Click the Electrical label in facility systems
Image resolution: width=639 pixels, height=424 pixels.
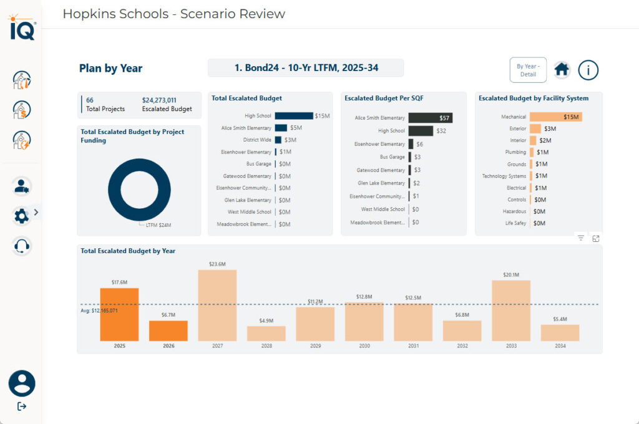coord(516,188)
